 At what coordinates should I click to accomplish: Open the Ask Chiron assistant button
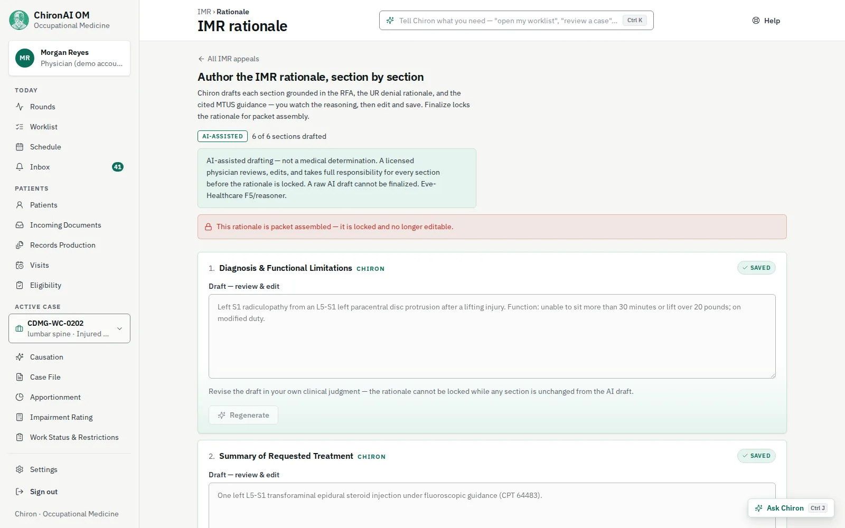click(791, 508)
